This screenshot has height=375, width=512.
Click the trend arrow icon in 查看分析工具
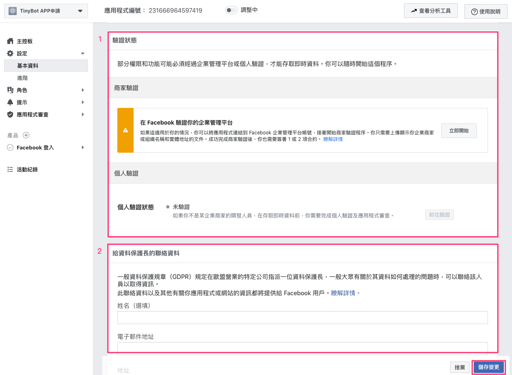(414, 11)
